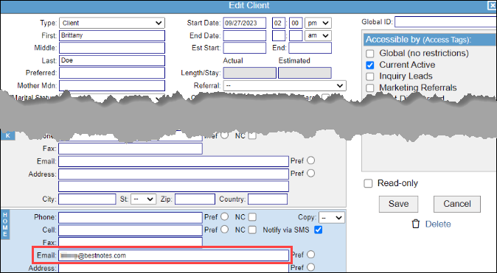
Task: Click the Start Date field
Action: tap(245, 23)
